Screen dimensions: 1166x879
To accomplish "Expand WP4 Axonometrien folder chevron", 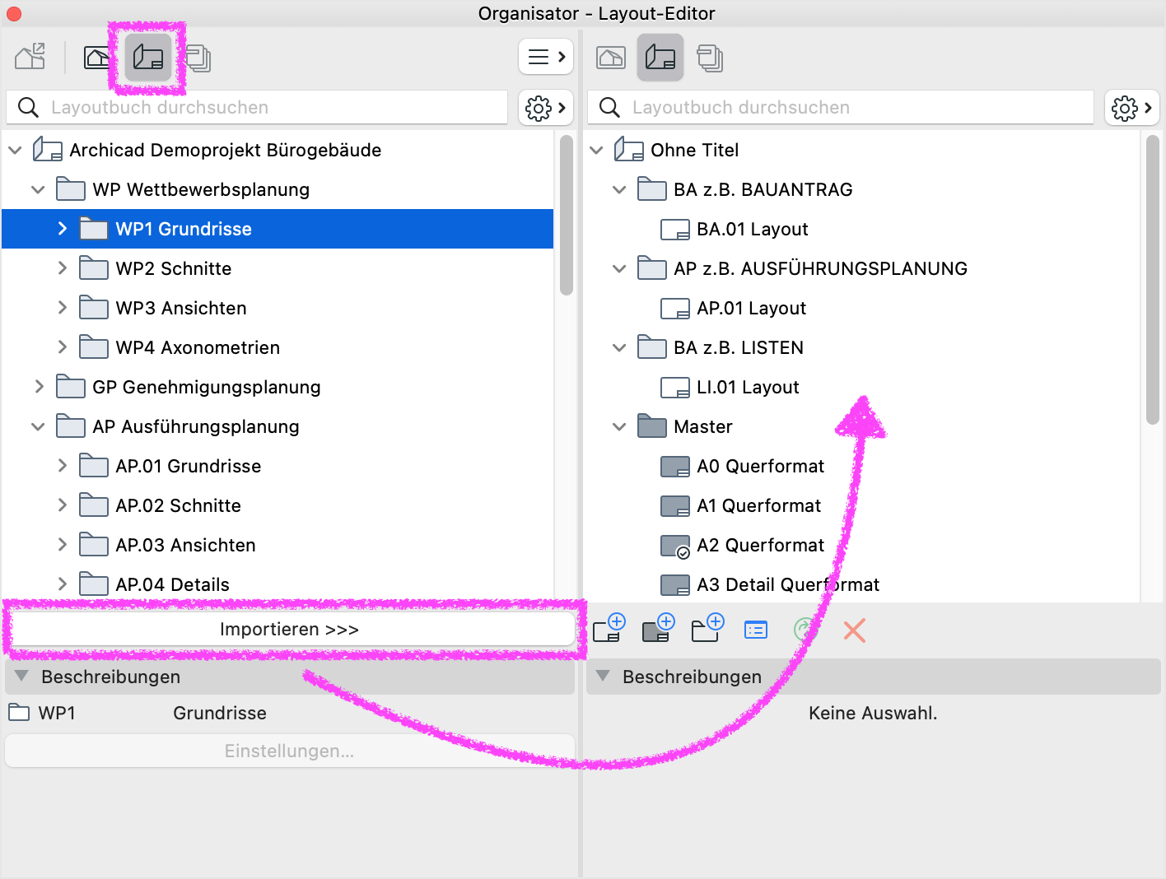I will [62, 347].
